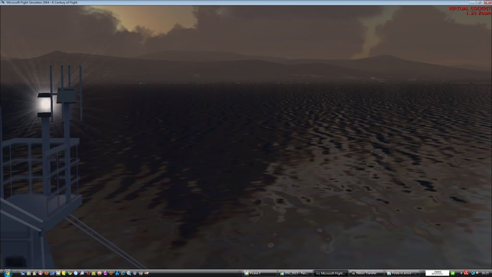Click the magnifier quick launch icon

(129, 273)
